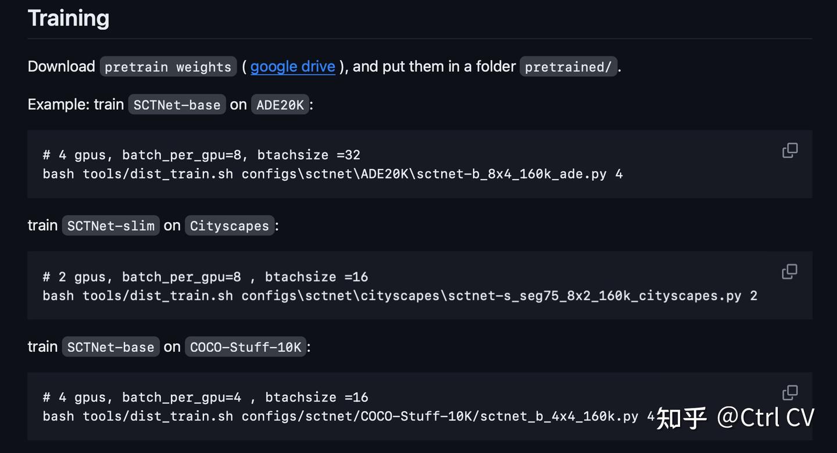The image size is (837, 453).
Task: Click SCTNet-base code label in ADE20K example
Action: [x=177, y=105]
